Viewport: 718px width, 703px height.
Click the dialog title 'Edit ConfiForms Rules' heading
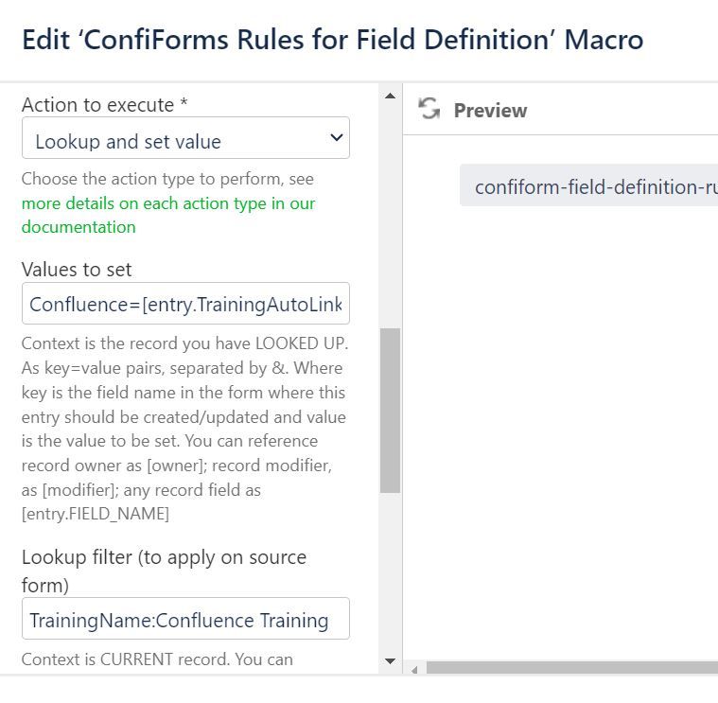coord(332,39)
